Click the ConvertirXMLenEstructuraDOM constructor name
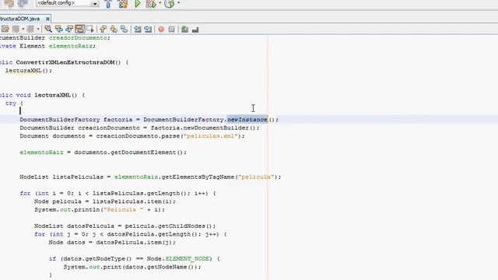The width and height of the screenshot is (498, 280). [65, 62]
